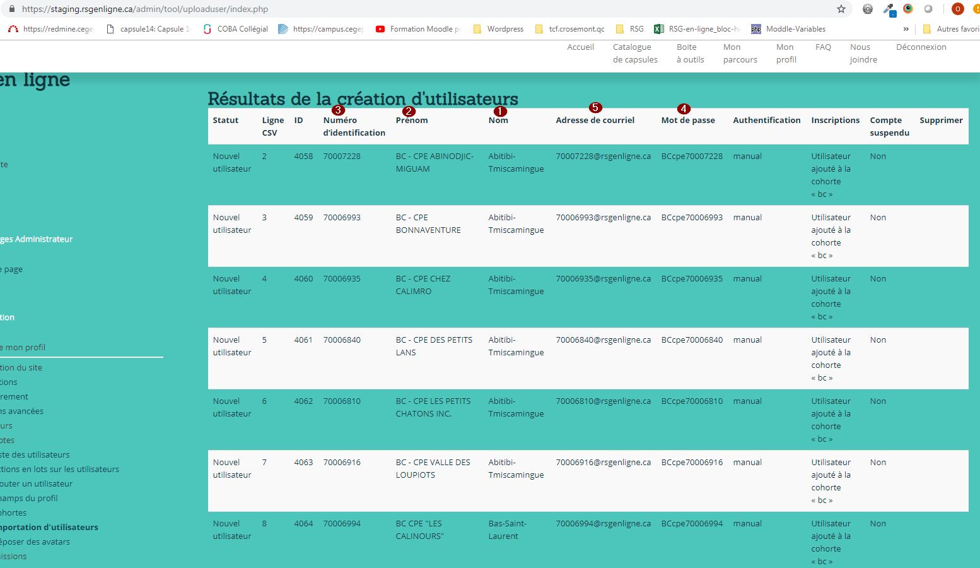The image size is (980, 568).
Task: Click the orange profile avatar icon
Action: tap(957, 9)
